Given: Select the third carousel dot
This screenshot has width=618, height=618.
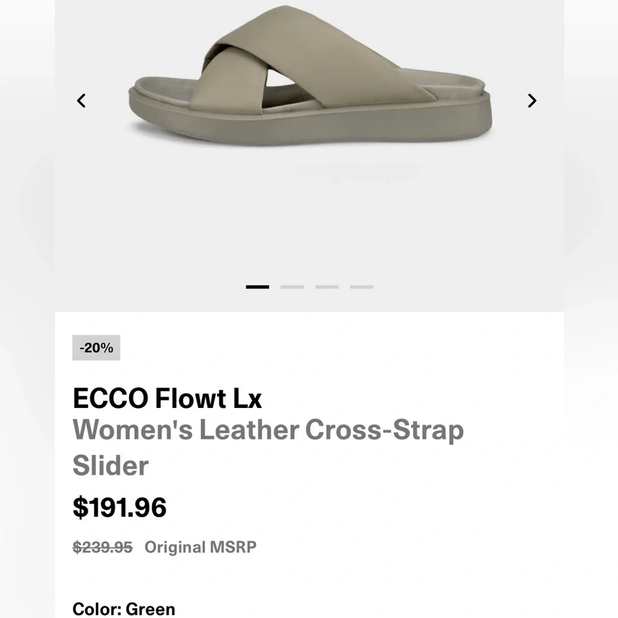Looking at the screenshot, I should [328, 286].
